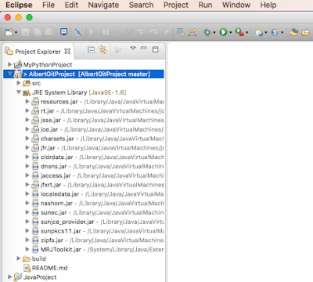
Task: Expand the src folder arrow
Action: click(19, 83)
